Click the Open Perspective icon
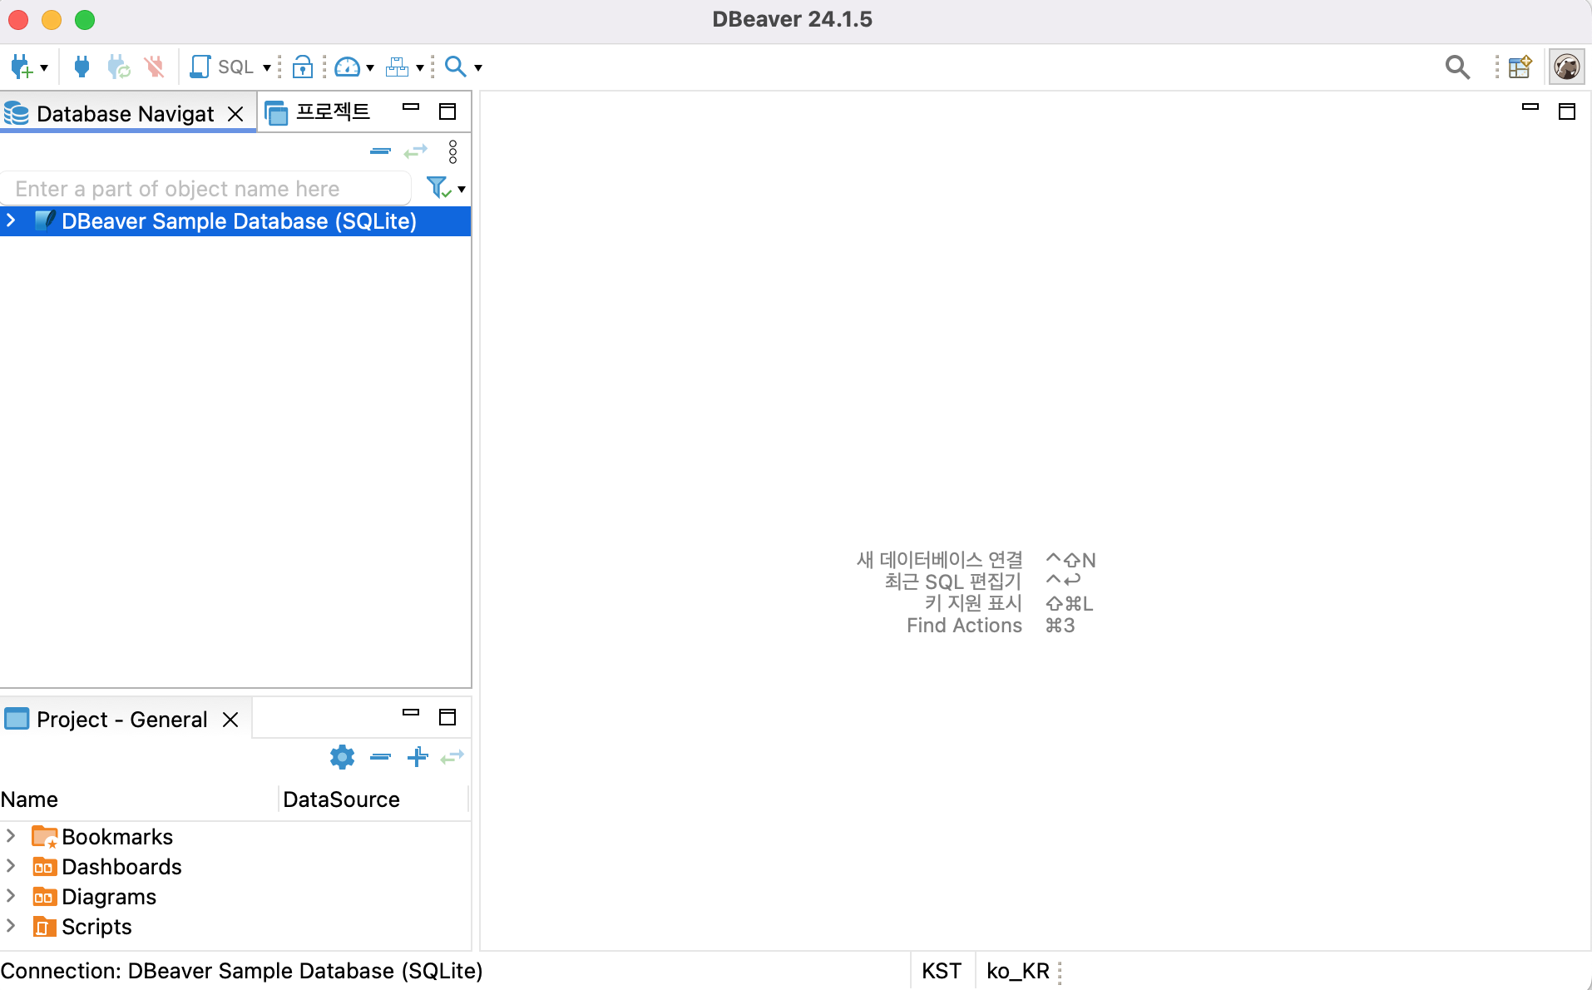The image size is (1592, 990). pyautogui.click(x=1520, y=67)
